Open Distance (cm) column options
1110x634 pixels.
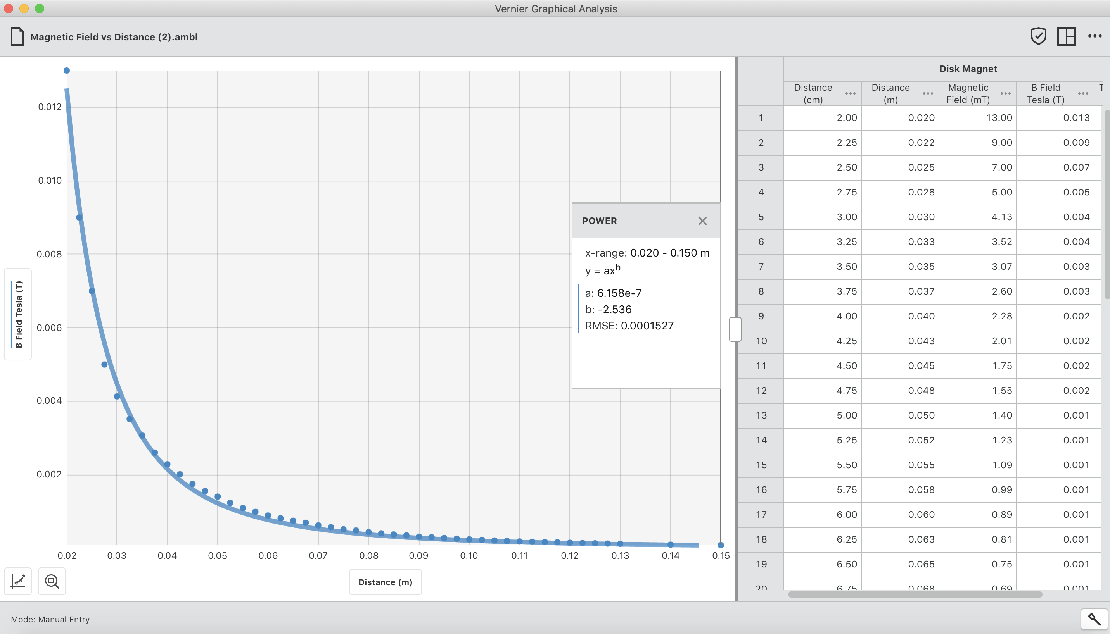tap(850, 94)
